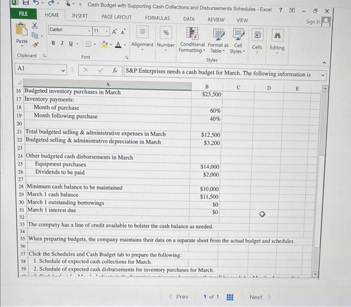Image resolution: width=351 pixels, height=307 pixels.
Task: Click the Sign In avatar icon
Action: (326, 22)
